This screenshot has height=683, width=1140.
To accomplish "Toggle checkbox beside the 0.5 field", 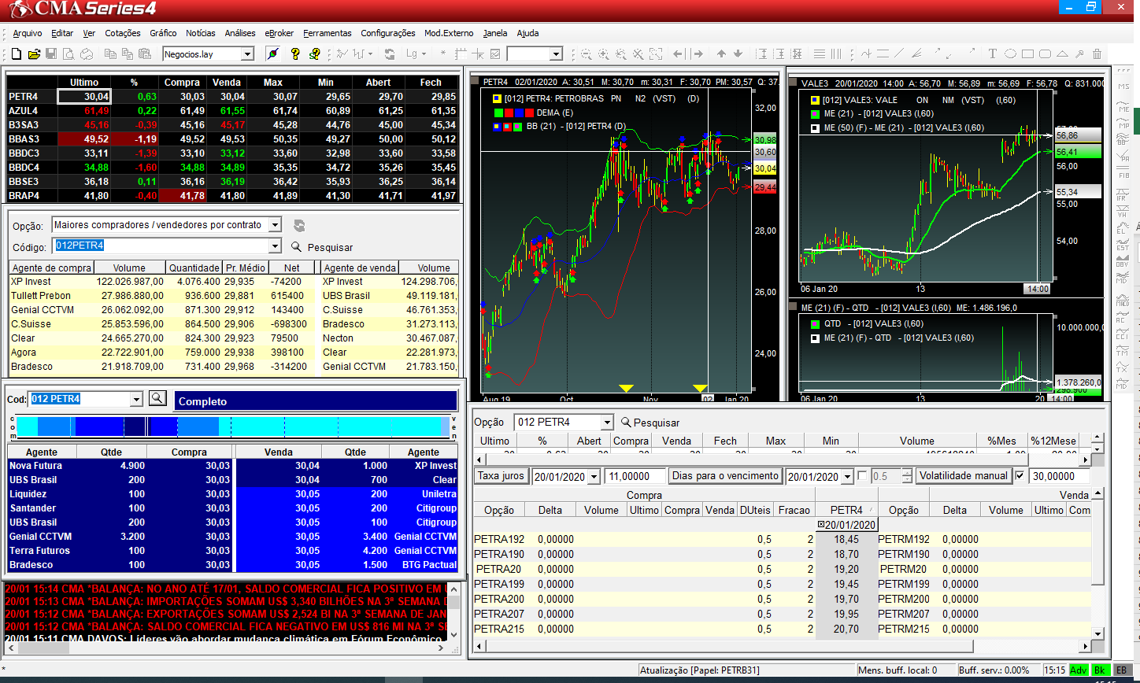I will pyautogui.click(x=862, y=476).
